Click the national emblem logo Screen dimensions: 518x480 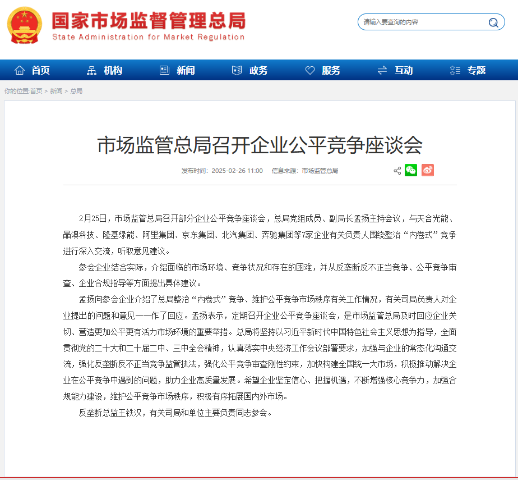tap(25, 25)
